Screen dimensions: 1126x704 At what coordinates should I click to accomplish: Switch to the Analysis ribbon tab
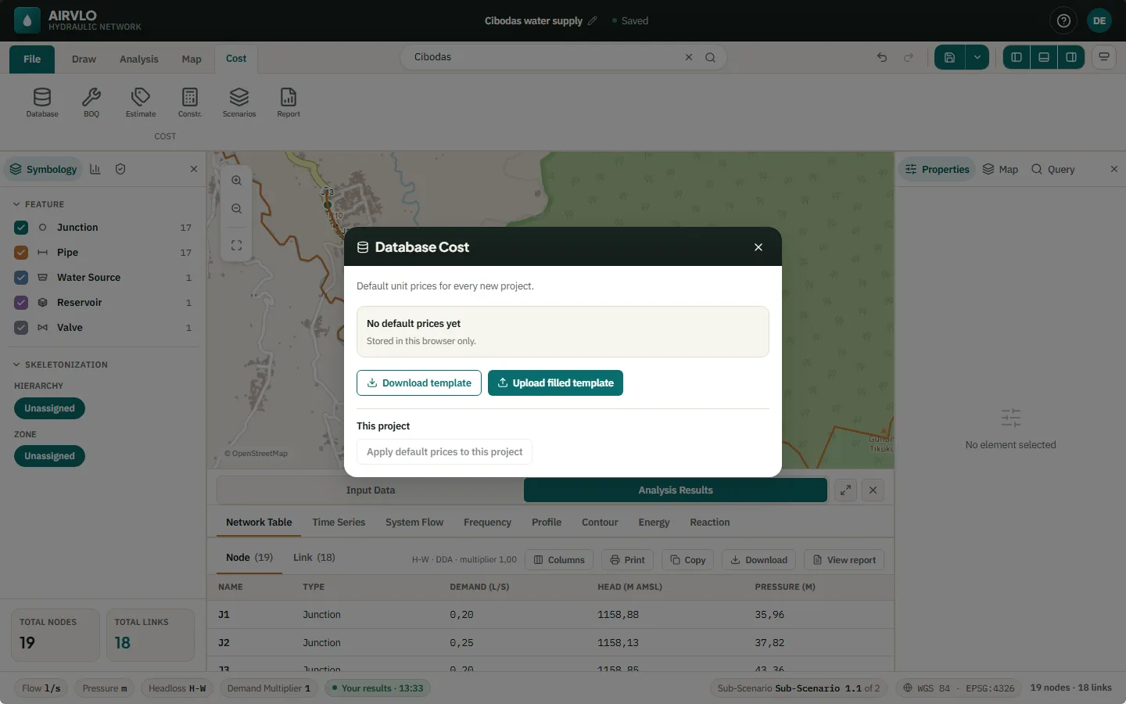[139, 59]
